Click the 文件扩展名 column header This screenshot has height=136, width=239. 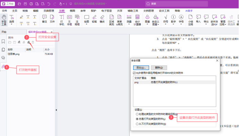pyautogui.click(x=142, y=78)
